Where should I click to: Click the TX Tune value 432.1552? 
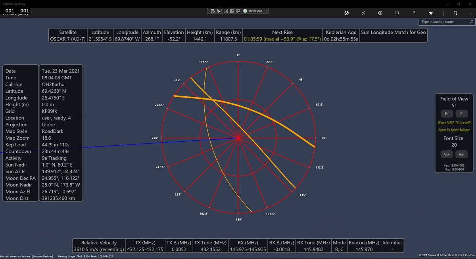pos(210,249)
